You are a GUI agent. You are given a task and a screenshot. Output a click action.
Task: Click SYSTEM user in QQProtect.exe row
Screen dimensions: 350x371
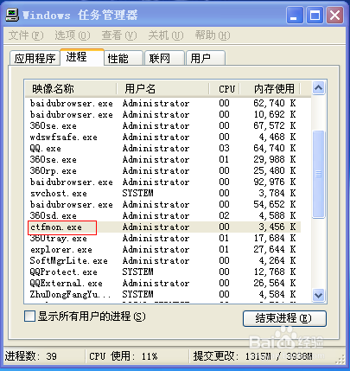[x=137, y=272]
